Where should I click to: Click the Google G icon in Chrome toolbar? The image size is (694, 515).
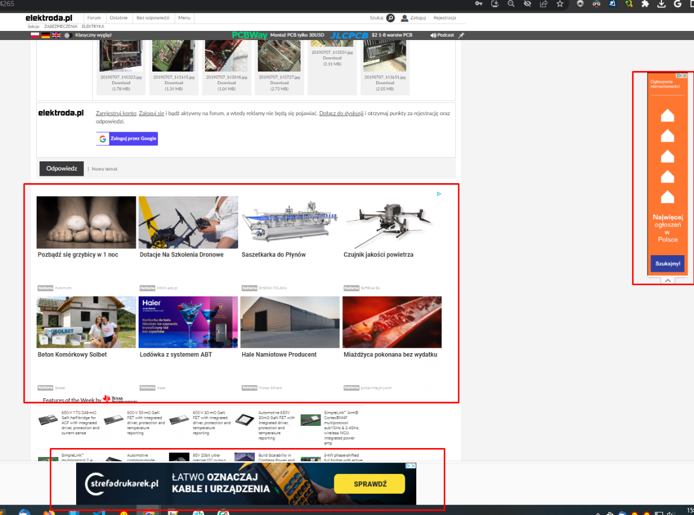click(x=678, y=3)
